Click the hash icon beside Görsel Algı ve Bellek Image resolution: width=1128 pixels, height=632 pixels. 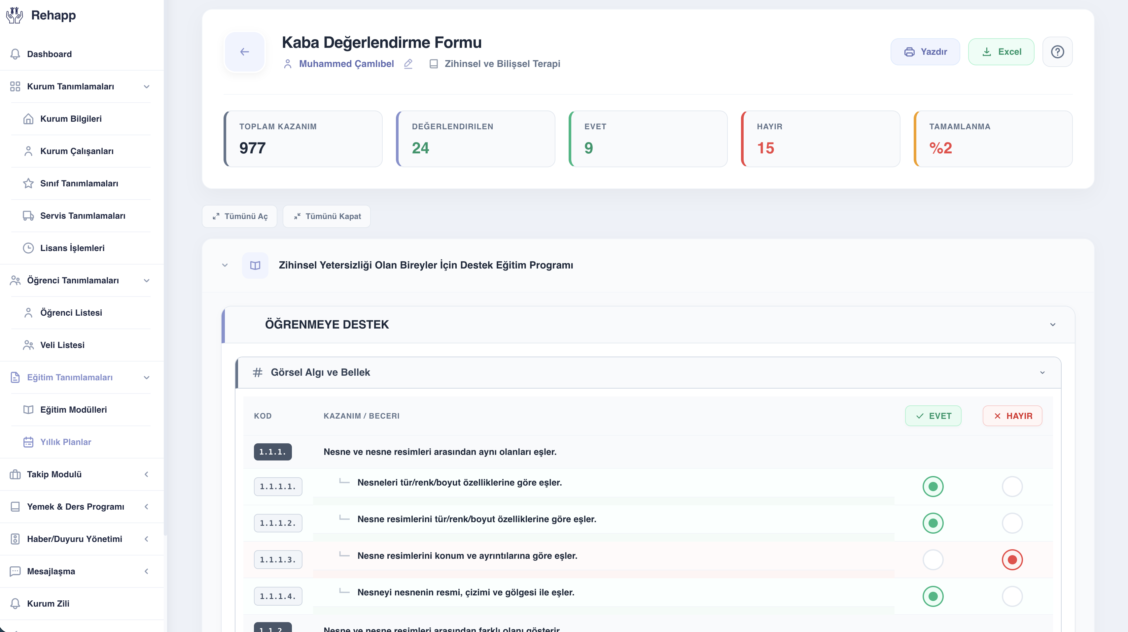tap(258, 373)
